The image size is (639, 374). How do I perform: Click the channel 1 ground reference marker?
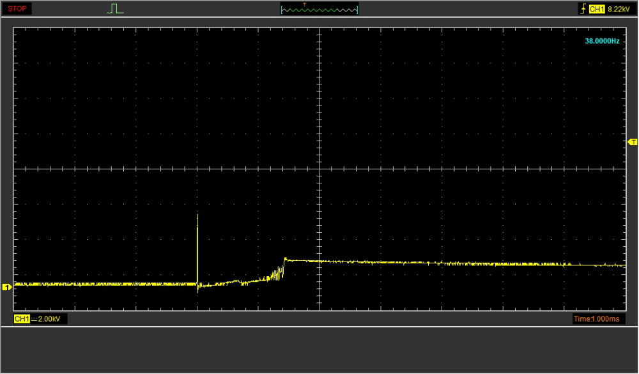pos(7,287)
